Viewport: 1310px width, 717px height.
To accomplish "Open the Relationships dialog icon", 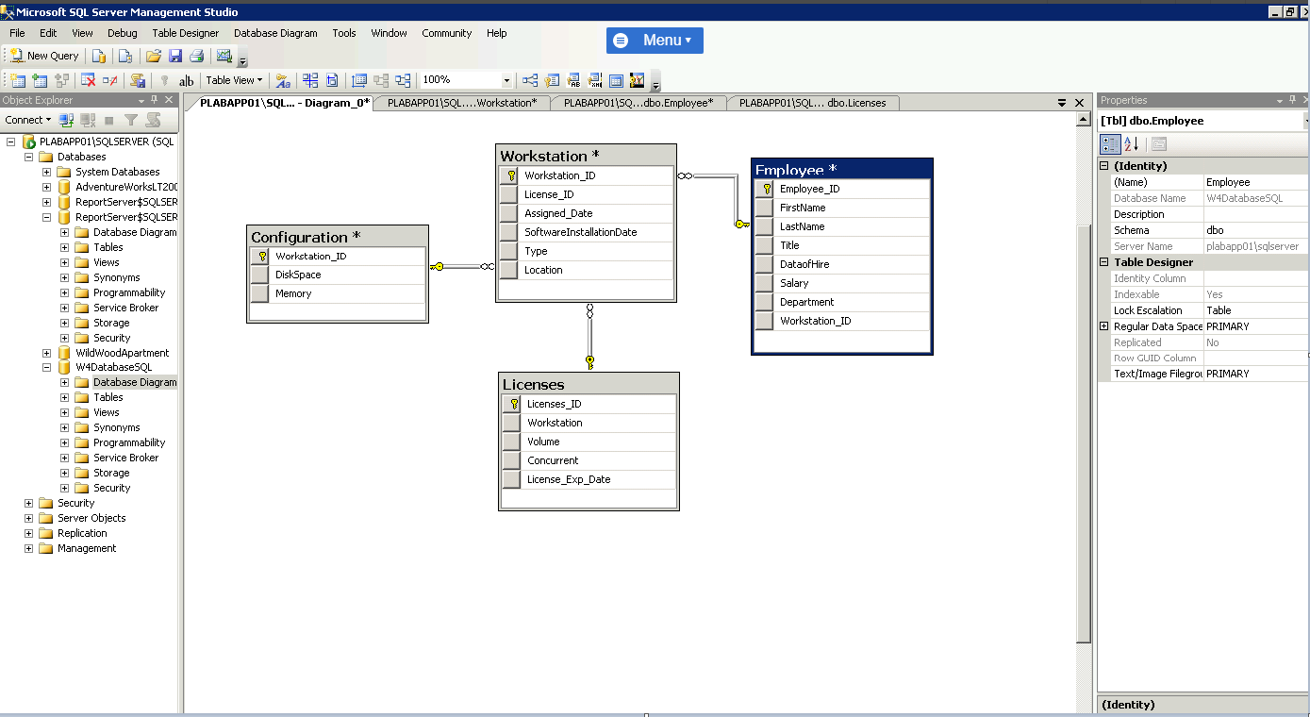I will tap(530, 80).
